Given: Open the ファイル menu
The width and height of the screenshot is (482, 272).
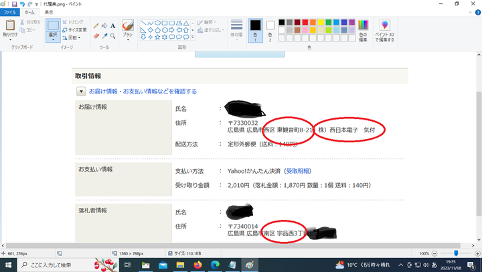Looking at the screenshot, I should 10,12.
